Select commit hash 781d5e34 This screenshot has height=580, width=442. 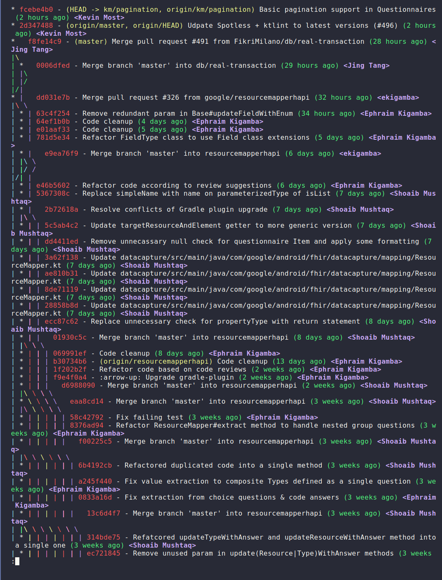[x=53, y=137]
